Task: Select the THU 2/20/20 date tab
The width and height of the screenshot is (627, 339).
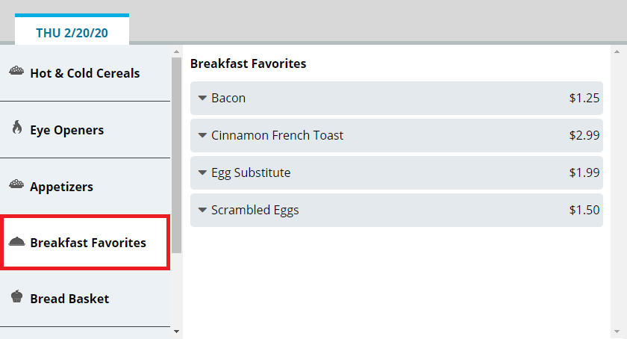Action: (72, 32)
